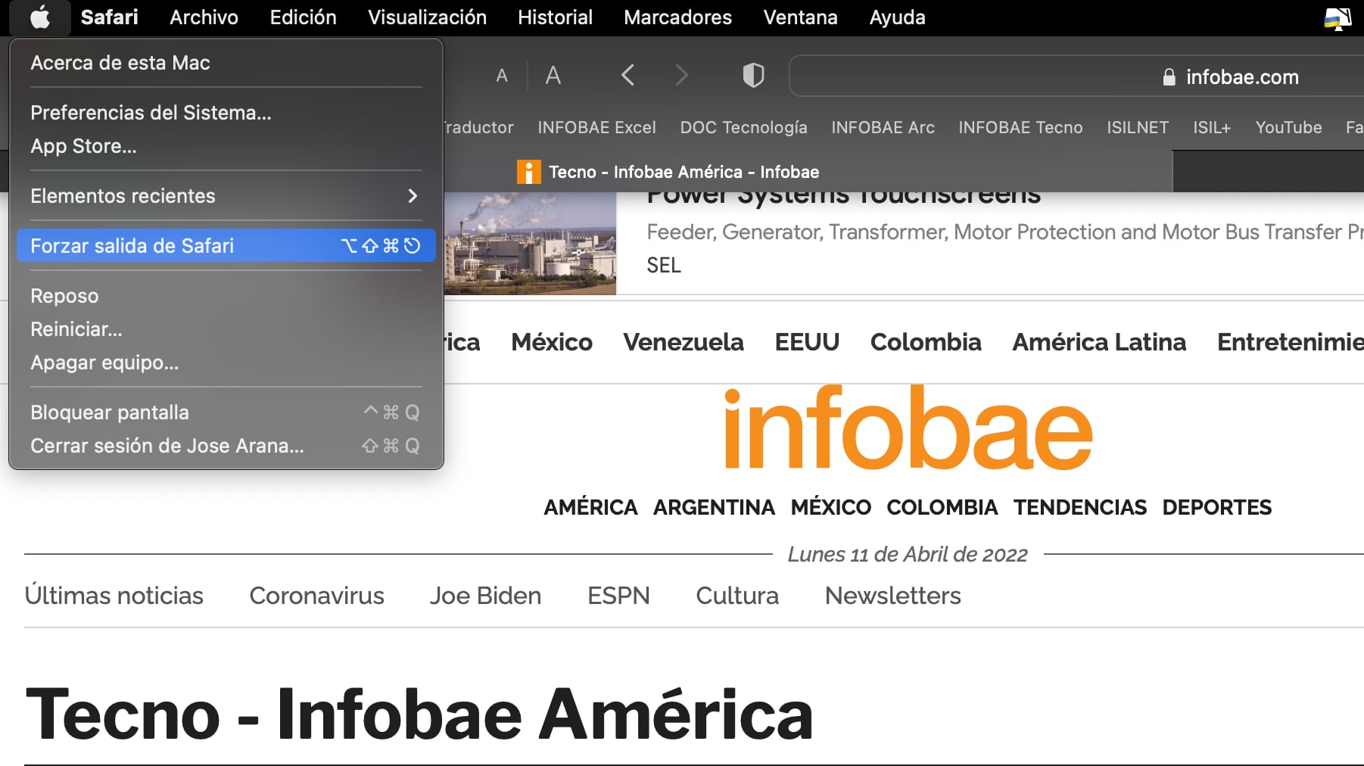Click the orange infobae logo
The image size is (1364, 766).
pyautogui.click(x=908, y=428)
